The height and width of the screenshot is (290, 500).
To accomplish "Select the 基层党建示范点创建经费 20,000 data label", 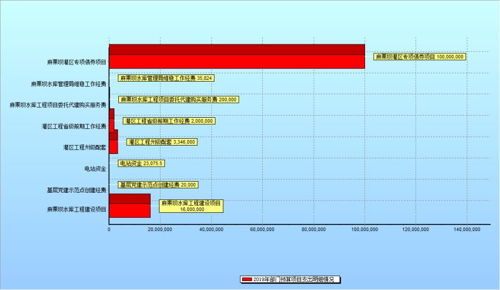I will 158,185.
